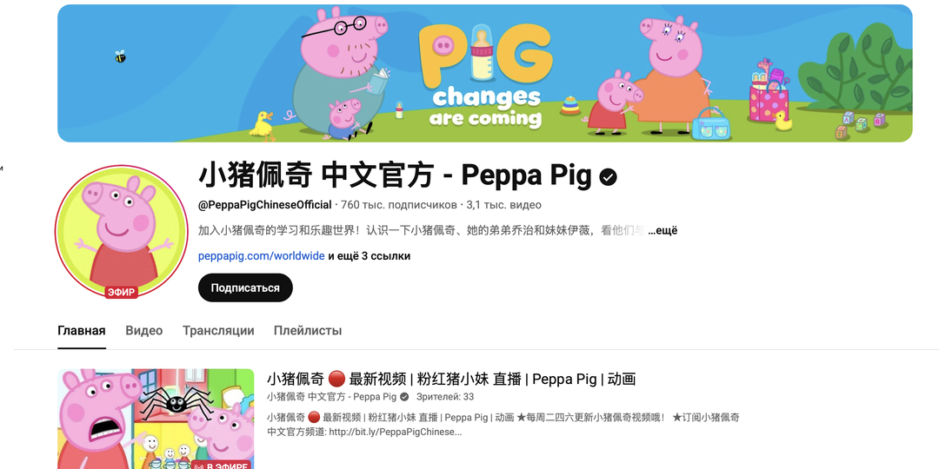939x469 pixels.
Task: Click the @PeppaPigChineseOfficial handle
Action: click(264, 205)
